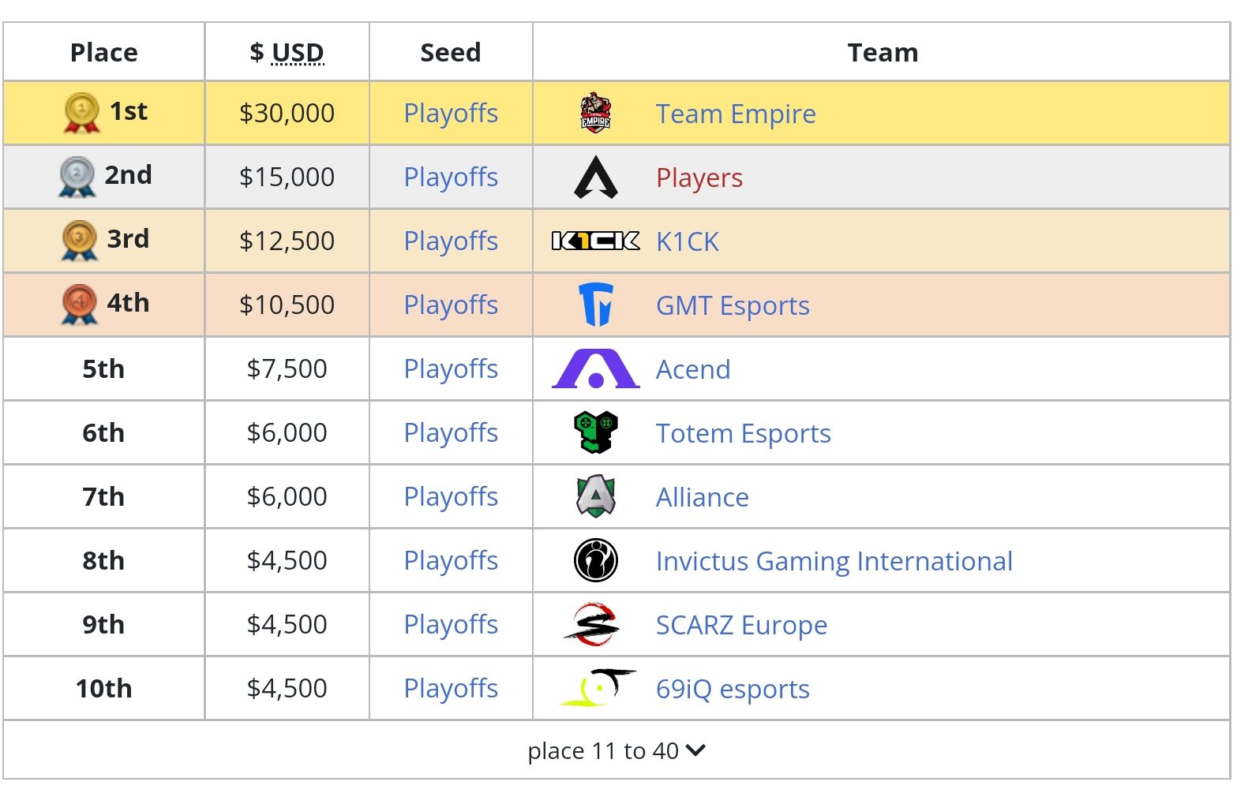Click the K1CK team logo

(x=595, y=241)
